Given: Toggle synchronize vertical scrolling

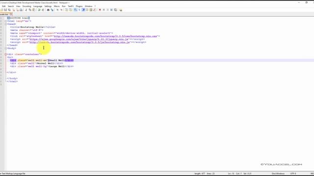Looking at the screenshot, I should pyautogui.click(x=66, y=10).
